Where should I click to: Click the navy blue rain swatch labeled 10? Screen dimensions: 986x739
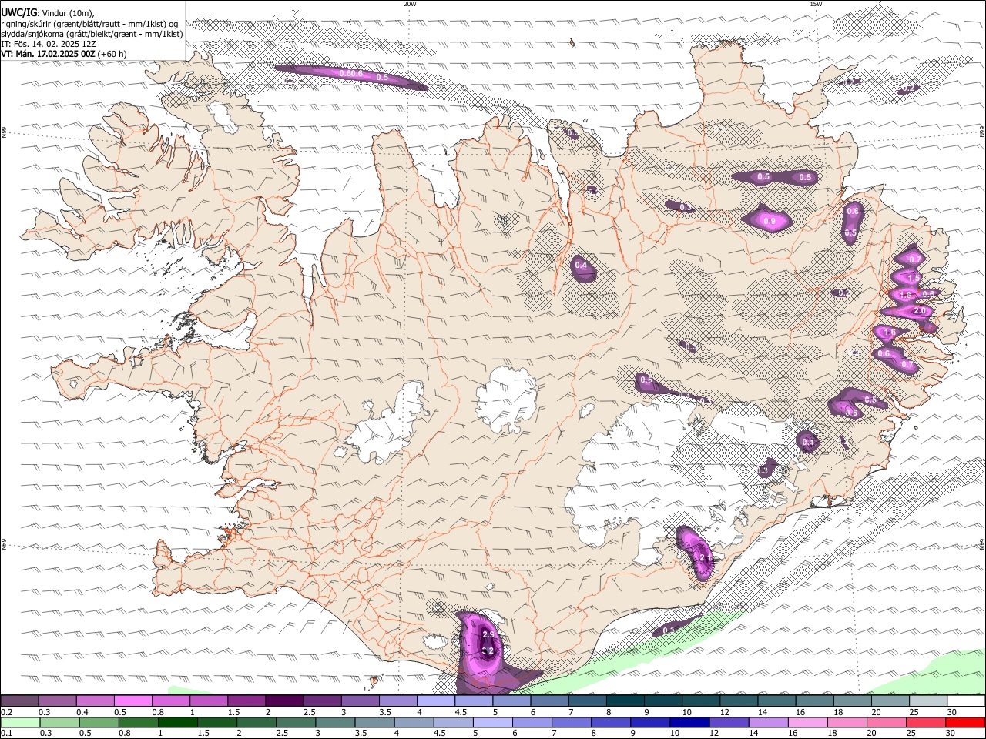point(690,722)
